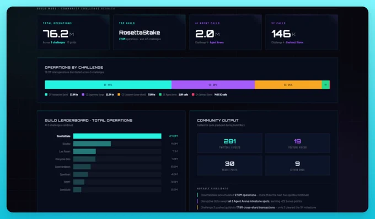The width and height of the screenshot is (375, 219).
Task: Click the 19 YouTube videos tile
Action: 297,143
